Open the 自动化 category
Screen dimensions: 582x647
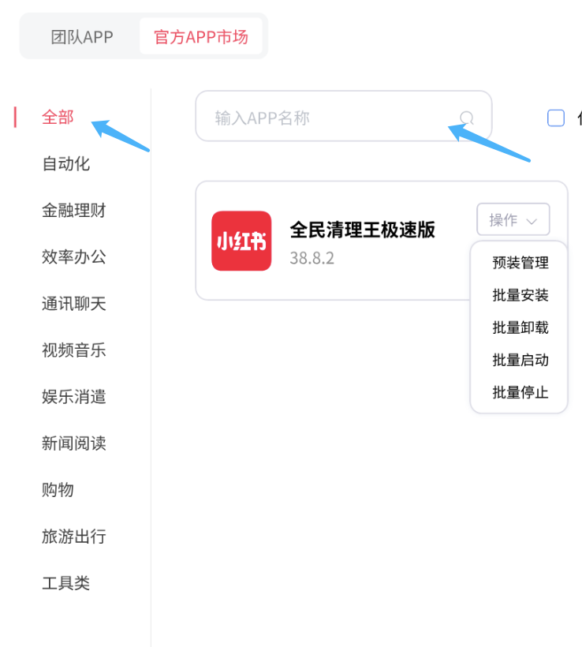coord(66,164)
